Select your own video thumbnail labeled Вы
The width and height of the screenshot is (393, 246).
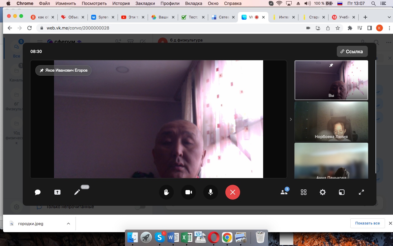(x=331, y=80)
